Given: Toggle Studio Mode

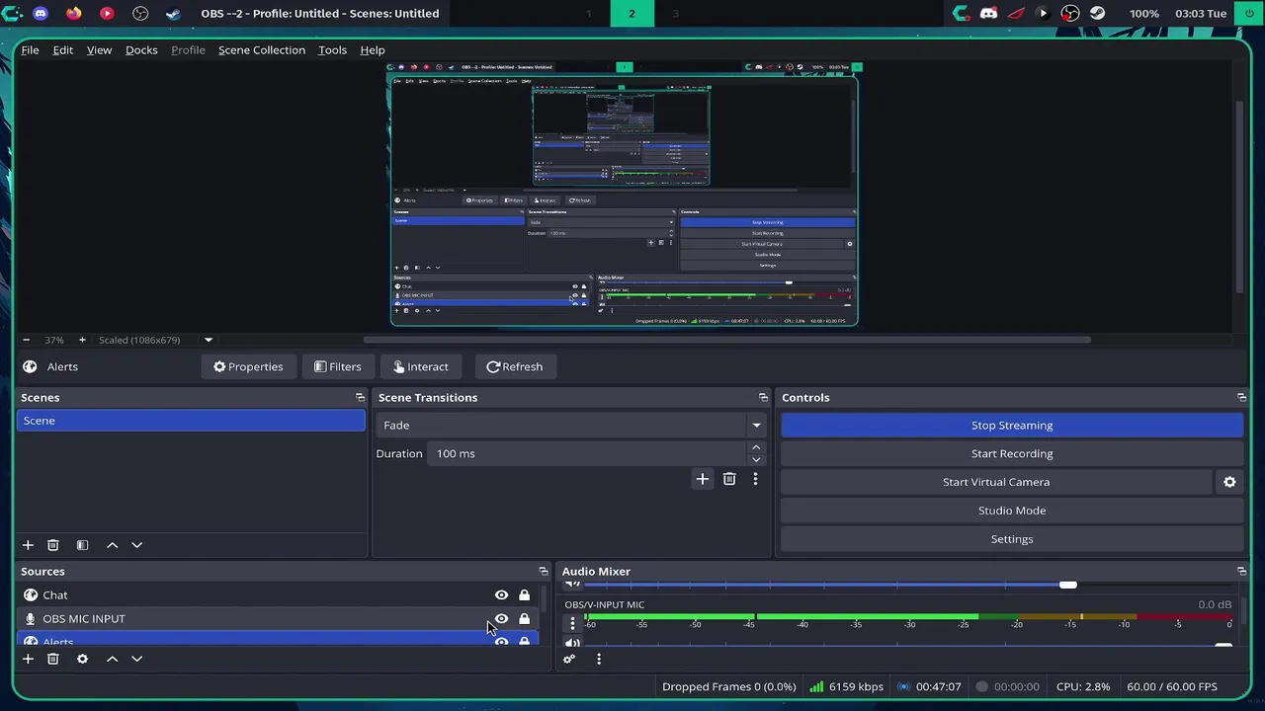Looking at the screenshot, I should click(1012, 511).
